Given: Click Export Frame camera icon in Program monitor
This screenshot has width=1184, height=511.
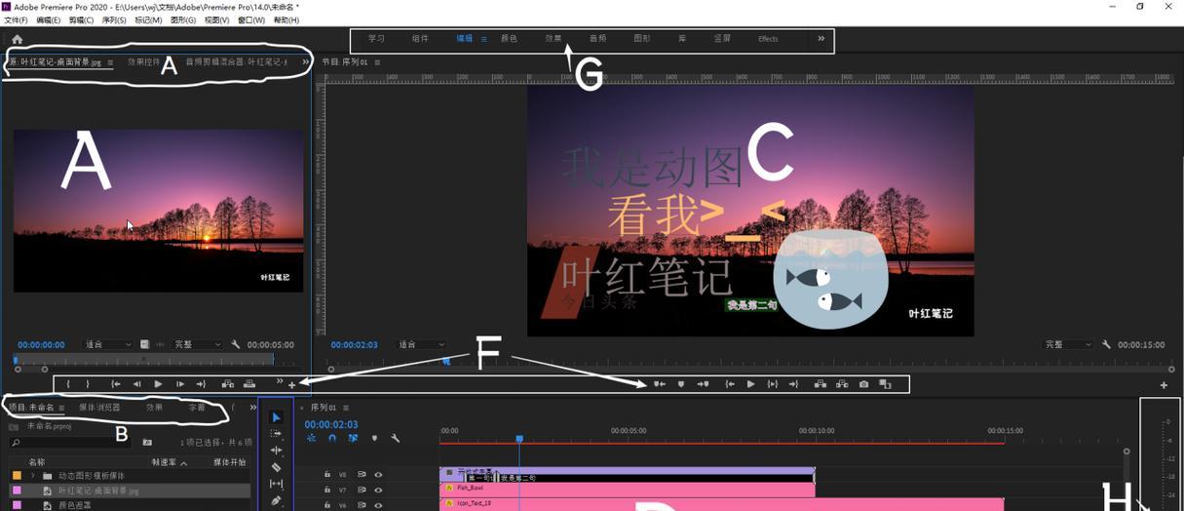Looking at the screenshot, I should point(863,384).
